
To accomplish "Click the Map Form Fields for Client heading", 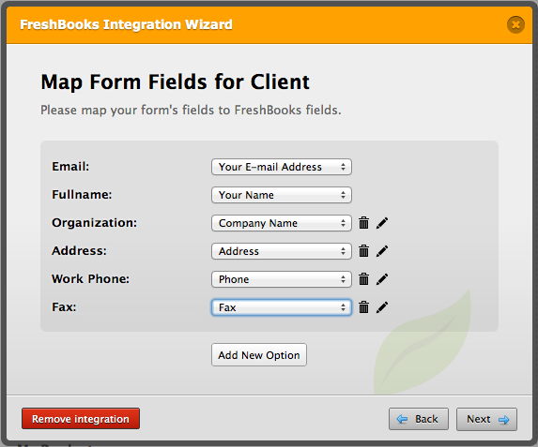I will pos(175,82).
